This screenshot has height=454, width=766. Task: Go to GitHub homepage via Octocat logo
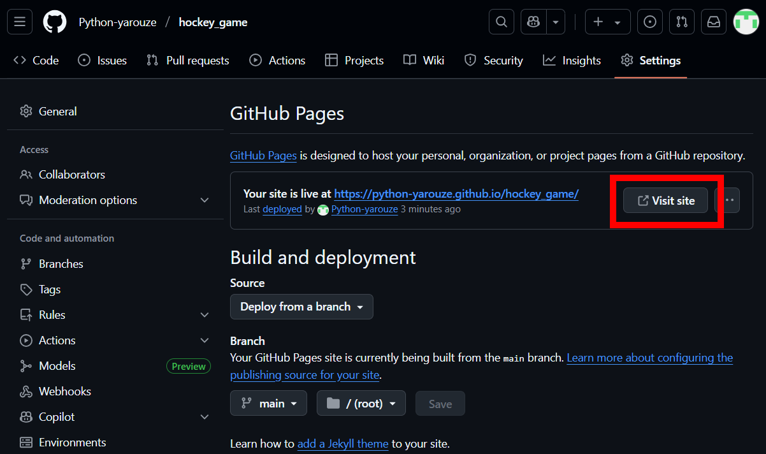[55, 22]
